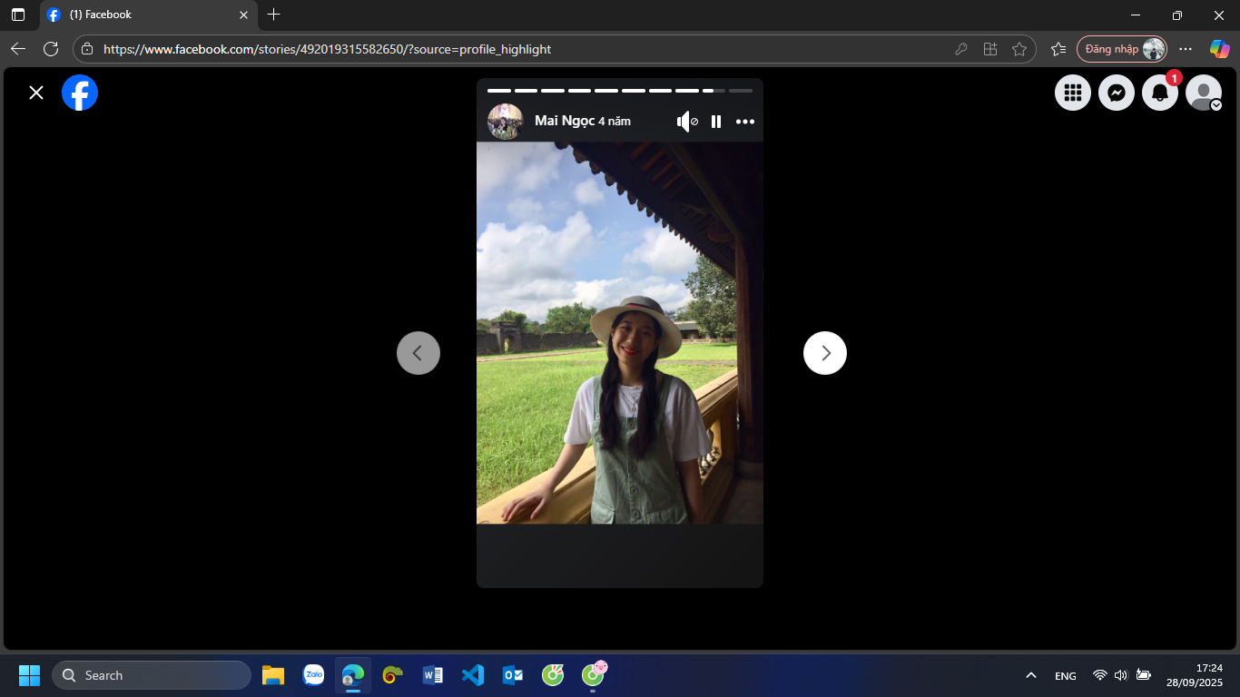Click the story photo of the woman
The height and width of the screenshot is (697, 1240).
(620, 332)
